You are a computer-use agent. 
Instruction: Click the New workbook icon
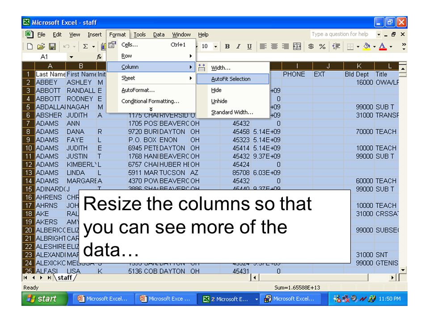pos(30,46)
